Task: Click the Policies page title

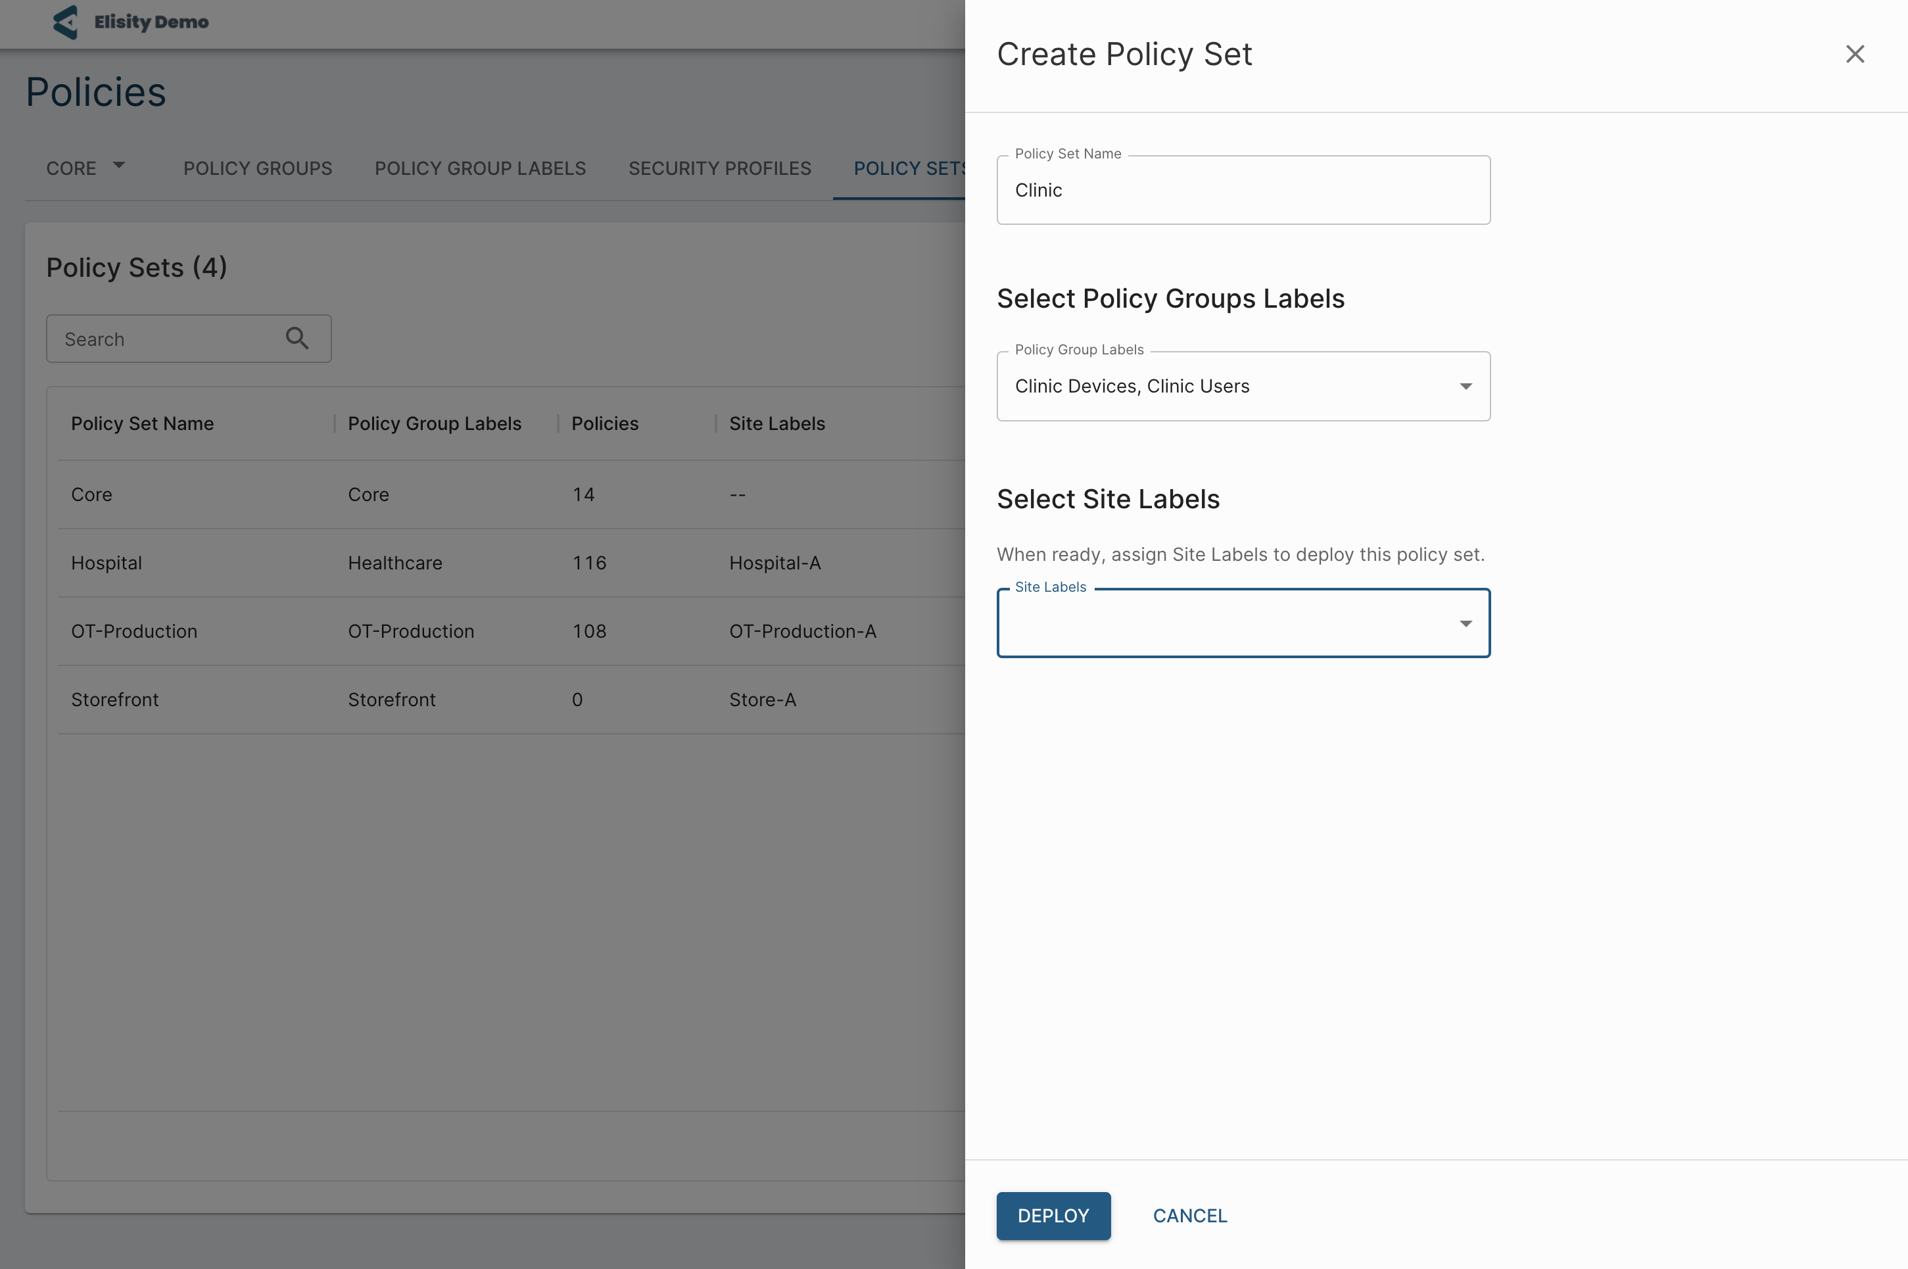Action: 95,92
